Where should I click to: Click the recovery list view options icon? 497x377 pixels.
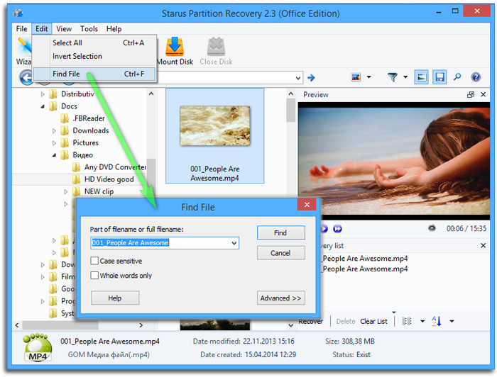point(406,321)
